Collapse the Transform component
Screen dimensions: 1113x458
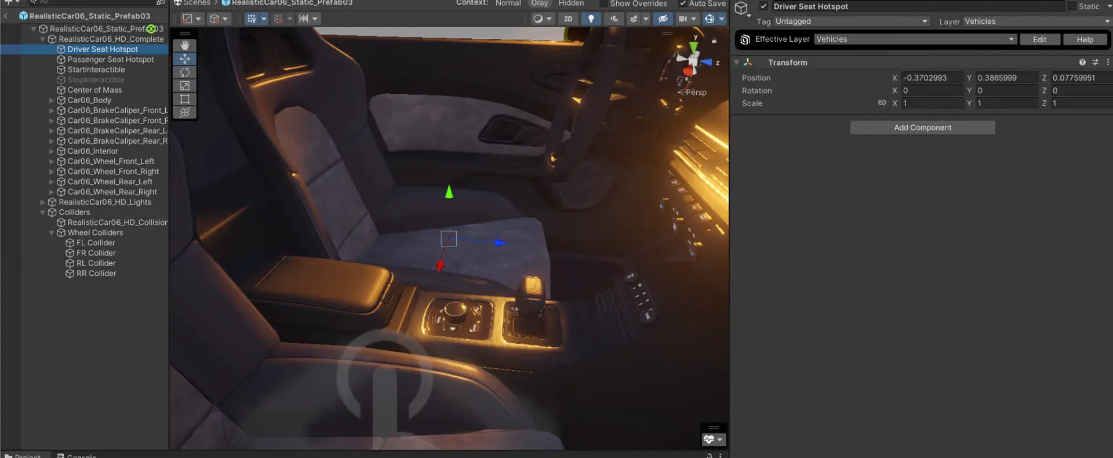pyautogui.click(x=737, y=62)
